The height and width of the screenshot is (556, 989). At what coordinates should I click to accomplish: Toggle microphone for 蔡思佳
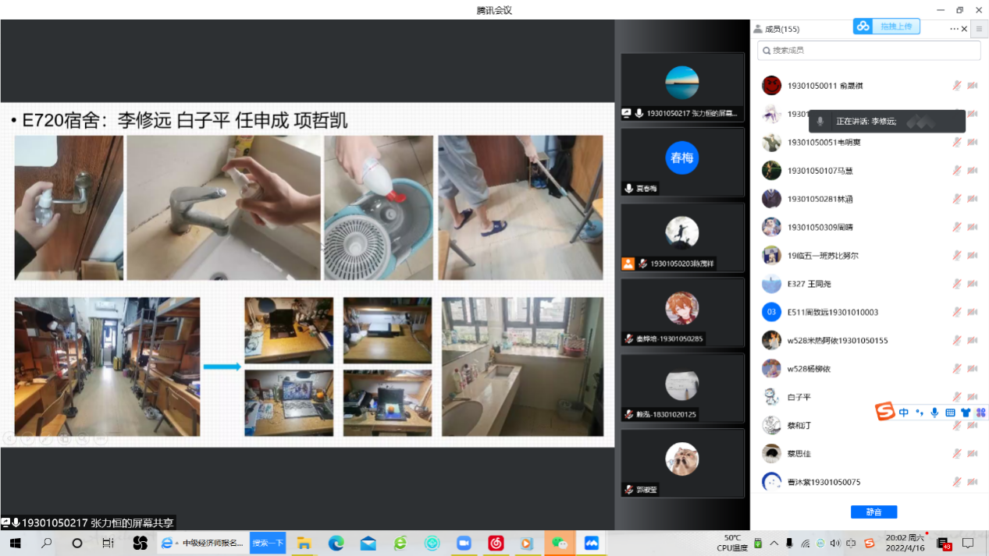click(956, 454)
